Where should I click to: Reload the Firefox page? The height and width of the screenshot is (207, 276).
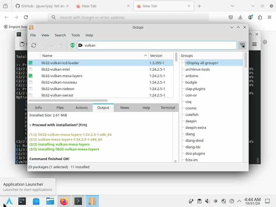click(x=26, y=17)
